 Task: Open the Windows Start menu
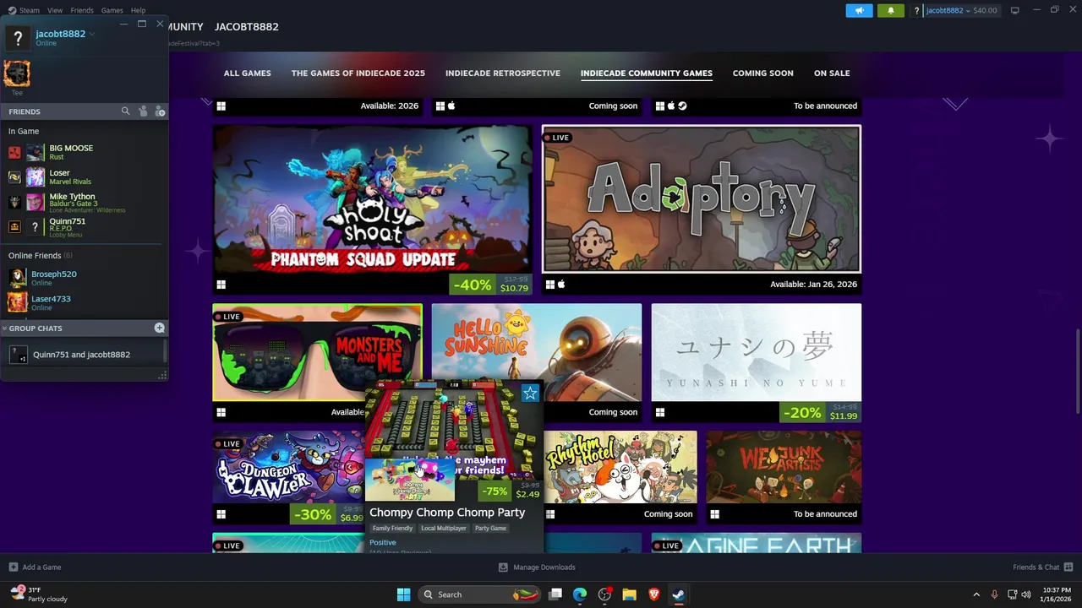403,594
